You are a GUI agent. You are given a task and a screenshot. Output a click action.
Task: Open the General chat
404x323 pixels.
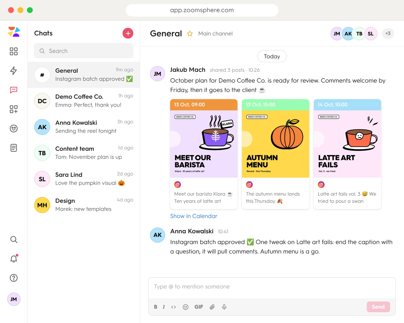tap(84, 75)
